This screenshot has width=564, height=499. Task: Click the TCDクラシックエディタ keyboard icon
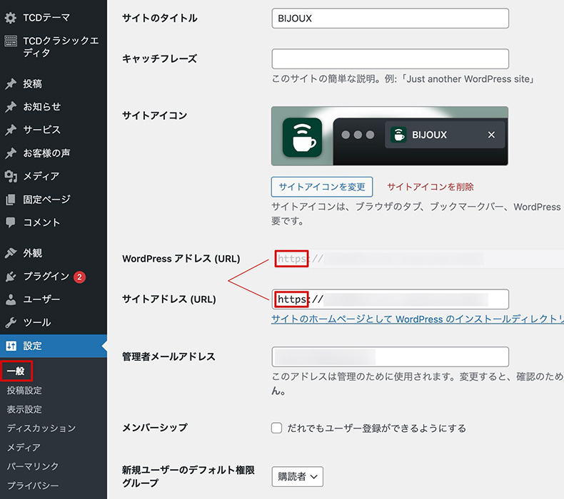[x=11, y=41]
